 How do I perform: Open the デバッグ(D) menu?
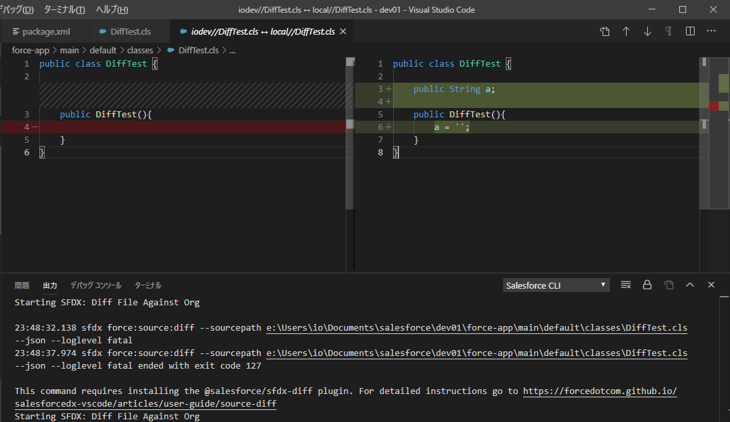pyautogui.click(x=17, y=9)
